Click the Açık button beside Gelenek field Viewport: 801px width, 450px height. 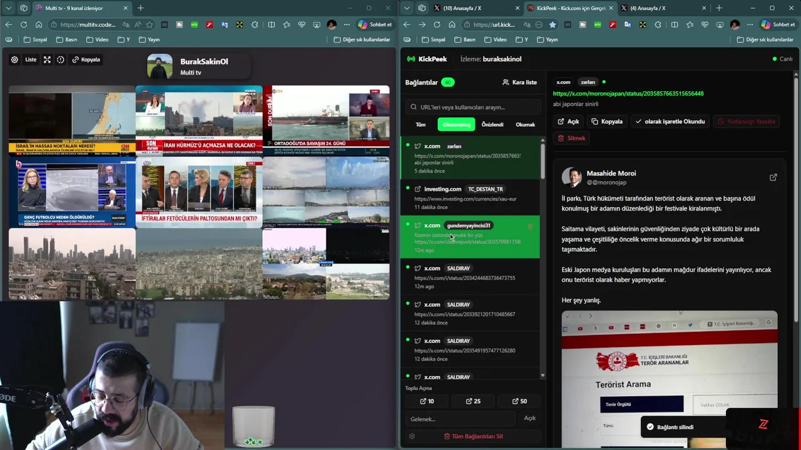click(529, 418)
